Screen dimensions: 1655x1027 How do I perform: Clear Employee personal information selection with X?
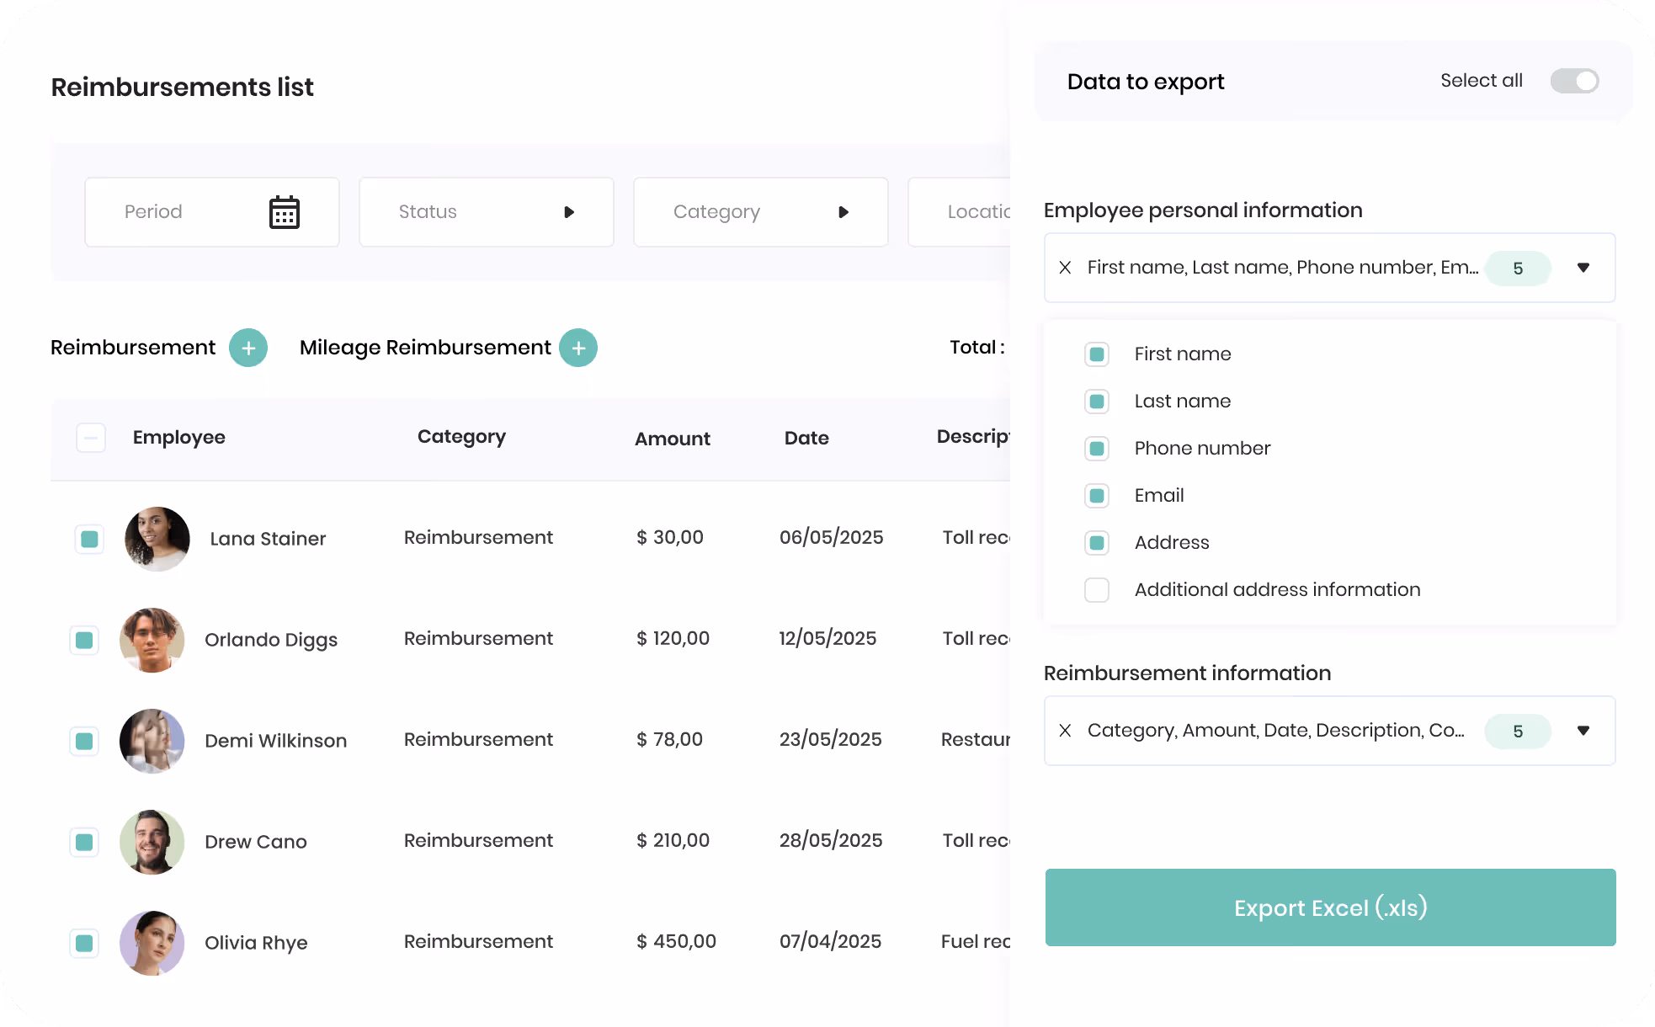(1065, 268)
